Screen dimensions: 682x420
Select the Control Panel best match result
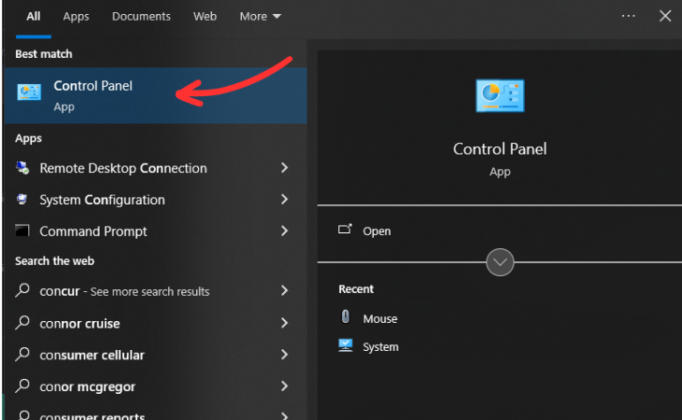[x=155, y=95]
